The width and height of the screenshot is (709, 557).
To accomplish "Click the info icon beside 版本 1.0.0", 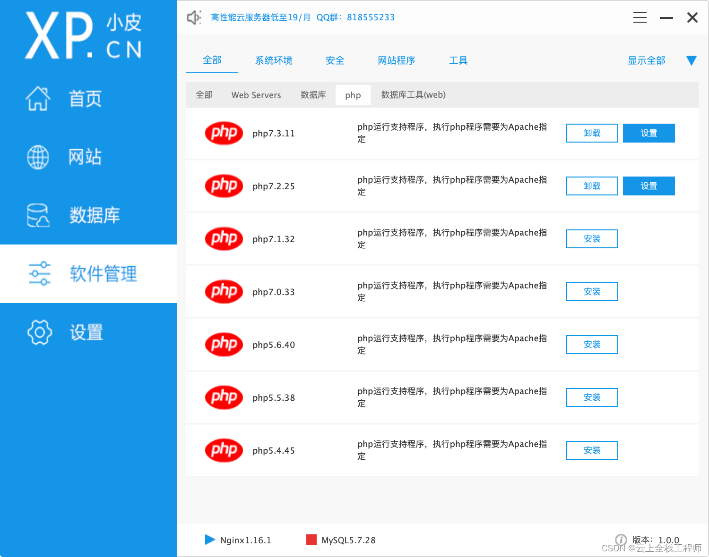I will click(621, 539).
